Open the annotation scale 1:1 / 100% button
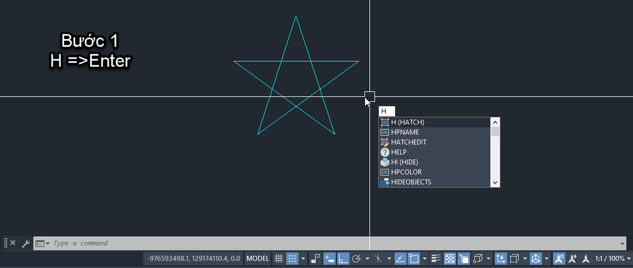 click(610, 259)
